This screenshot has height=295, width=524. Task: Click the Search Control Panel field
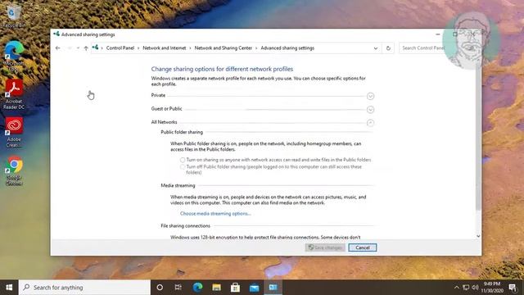point(422,48)
